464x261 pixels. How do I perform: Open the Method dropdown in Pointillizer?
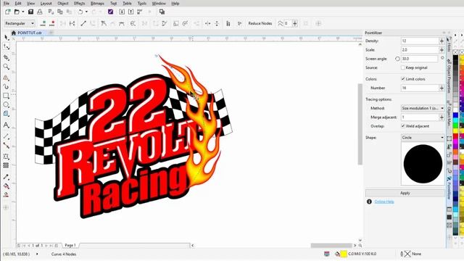pyautogui.click(x=423, y=108)
